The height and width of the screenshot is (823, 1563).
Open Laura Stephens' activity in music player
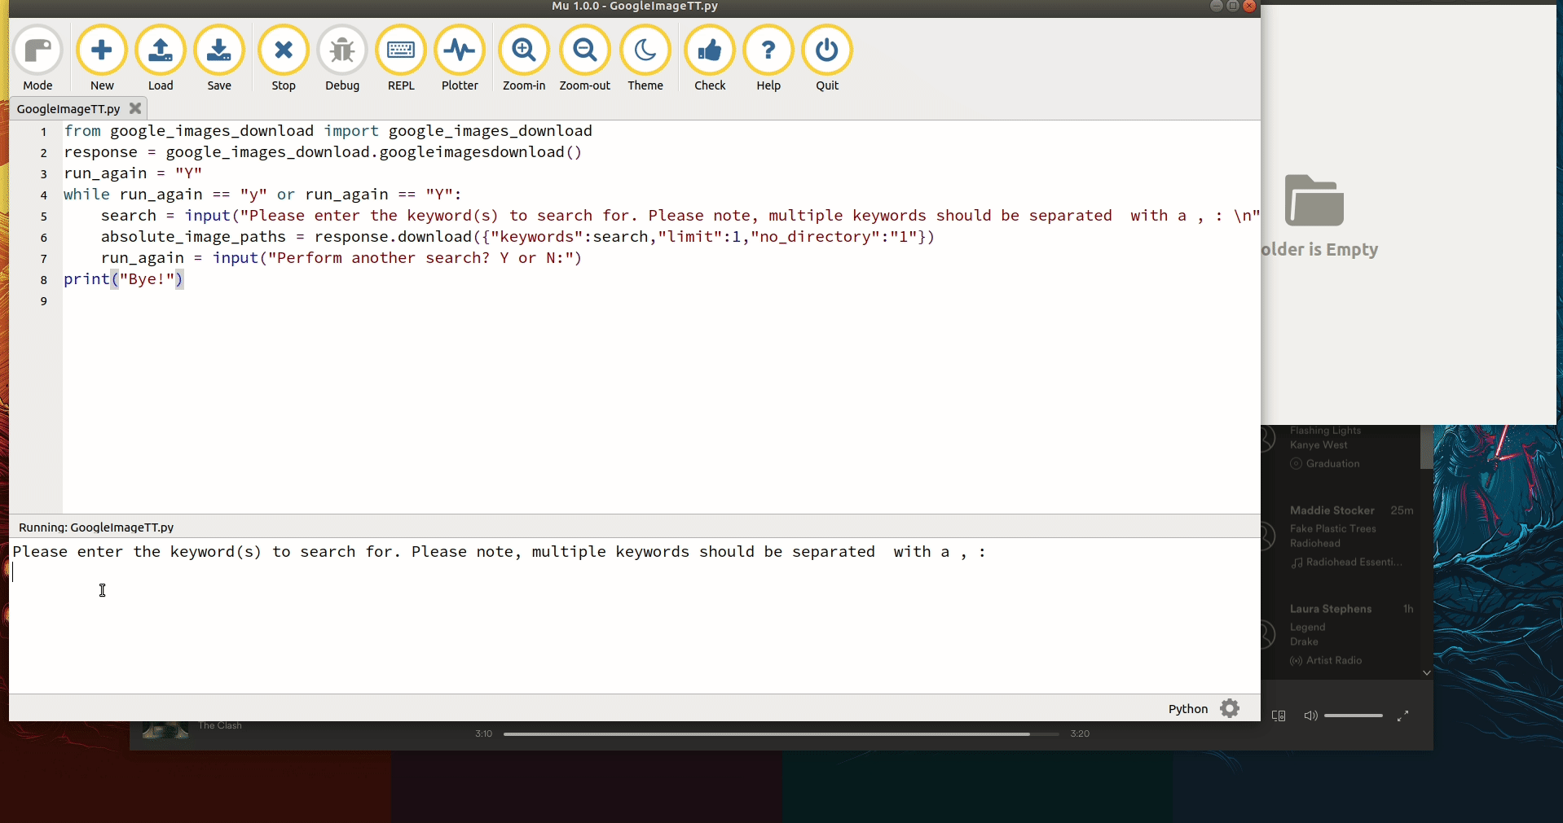pyautogui.click(x=1331, y=609)
